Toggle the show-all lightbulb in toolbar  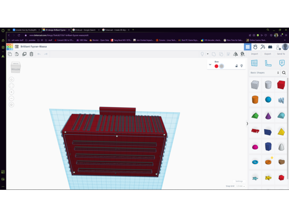(202, 54)
